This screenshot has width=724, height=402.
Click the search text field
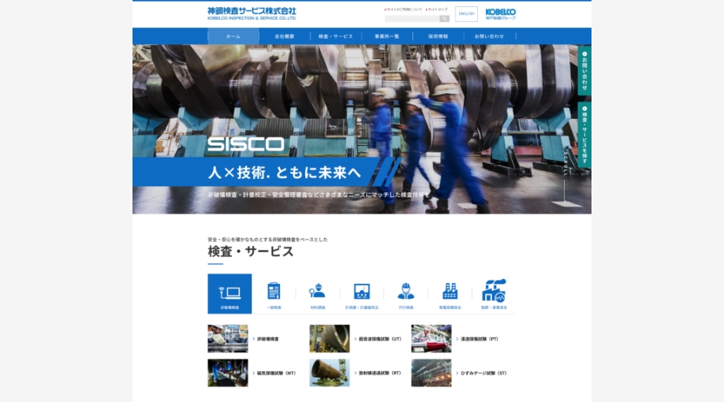pyautogui.click(x=412, y=18)
